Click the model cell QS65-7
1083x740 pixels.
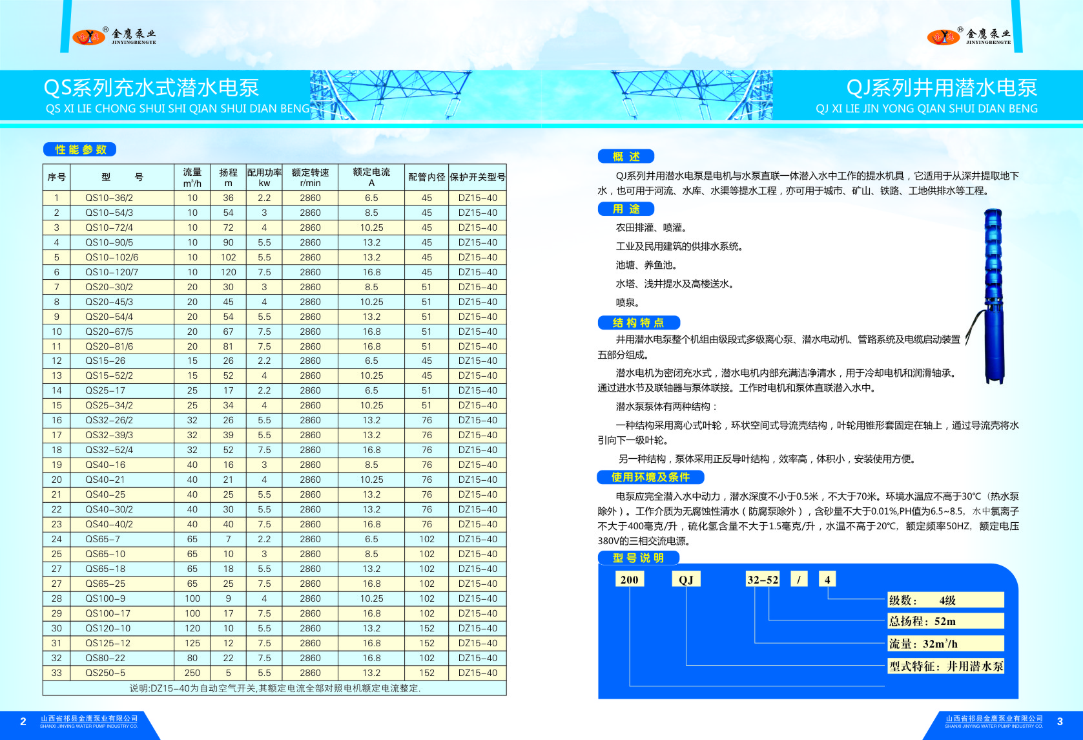pos(122,539)
